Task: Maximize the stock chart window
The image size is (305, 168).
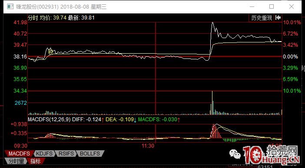Action: click(x=272, y=7)
